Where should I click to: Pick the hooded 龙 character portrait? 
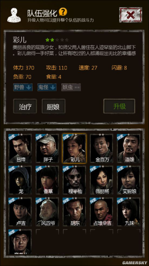pos(20,180)
